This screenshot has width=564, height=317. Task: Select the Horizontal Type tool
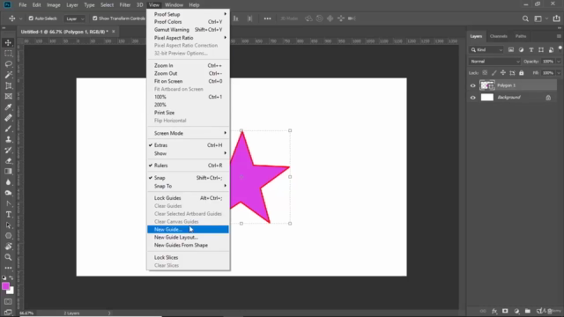8,215
